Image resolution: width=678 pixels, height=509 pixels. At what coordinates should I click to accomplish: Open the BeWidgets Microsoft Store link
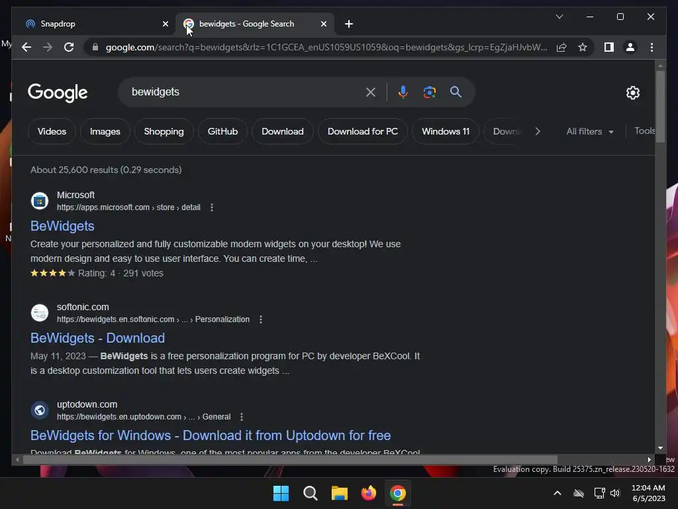tap(62, 226)
